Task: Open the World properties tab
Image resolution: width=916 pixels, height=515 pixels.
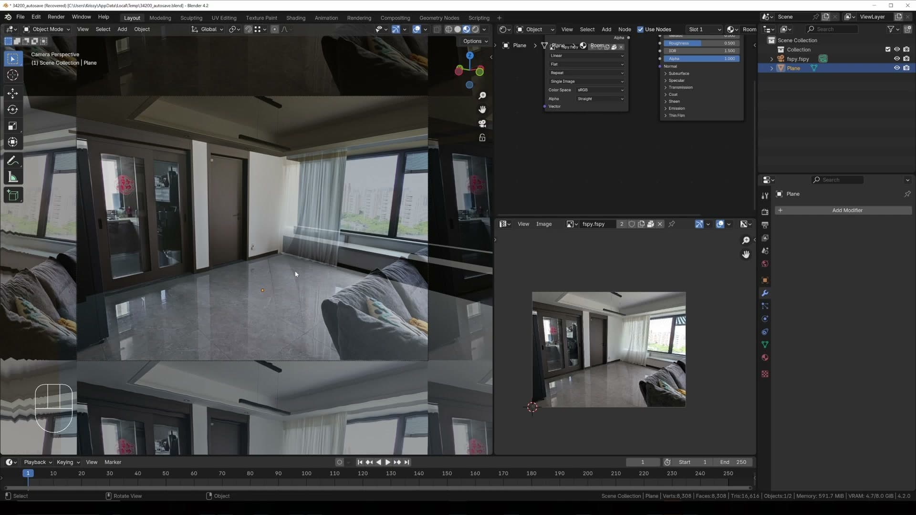Action: point(765,264)
